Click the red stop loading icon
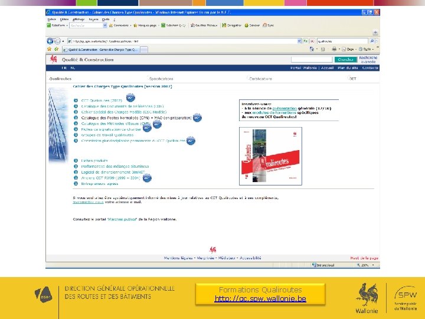Image resolution: width=425 pixels, height=319 pixels. (x=312, y=41)
